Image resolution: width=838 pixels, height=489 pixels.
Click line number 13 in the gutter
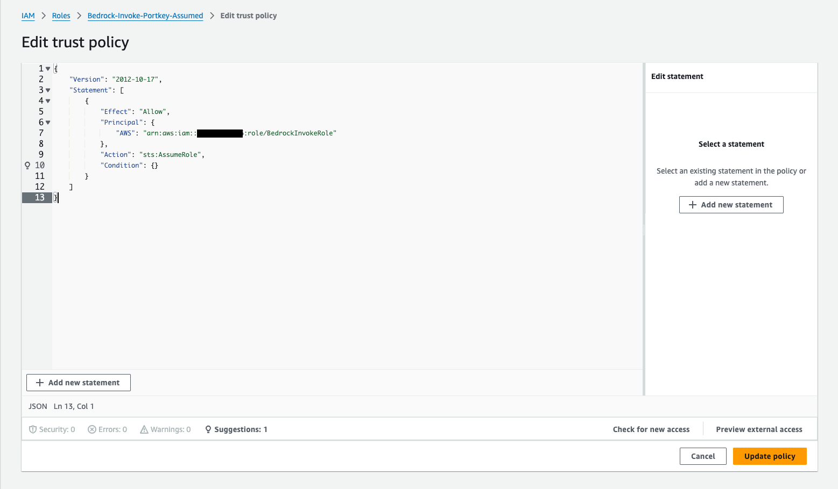[x=40, y=198]
